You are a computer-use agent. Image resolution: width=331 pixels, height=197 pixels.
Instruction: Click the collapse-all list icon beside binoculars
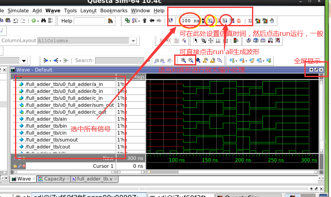tap(50, 20)
